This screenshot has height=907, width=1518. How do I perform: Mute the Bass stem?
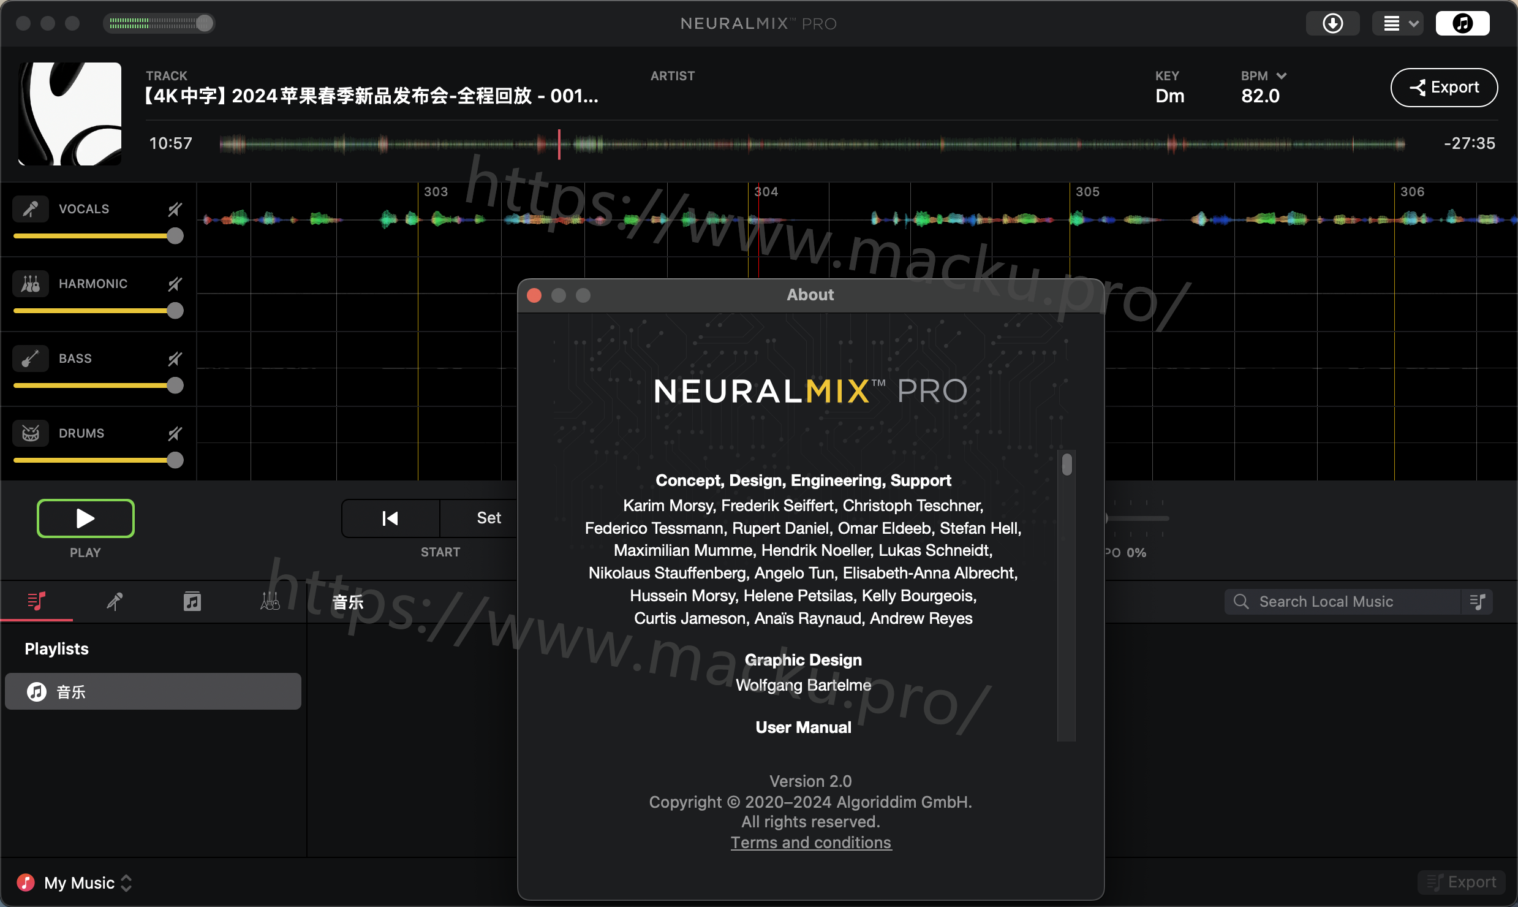[175, 359]
